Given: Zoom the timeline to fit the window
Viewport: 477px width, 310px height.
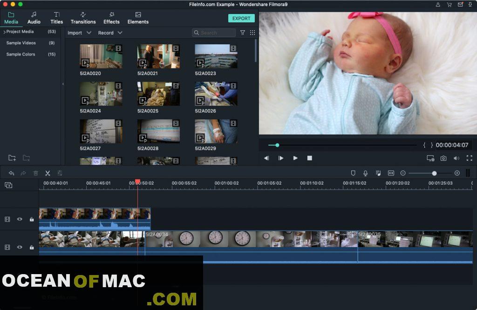Looking at the screenshot, I should click(390, 173).
